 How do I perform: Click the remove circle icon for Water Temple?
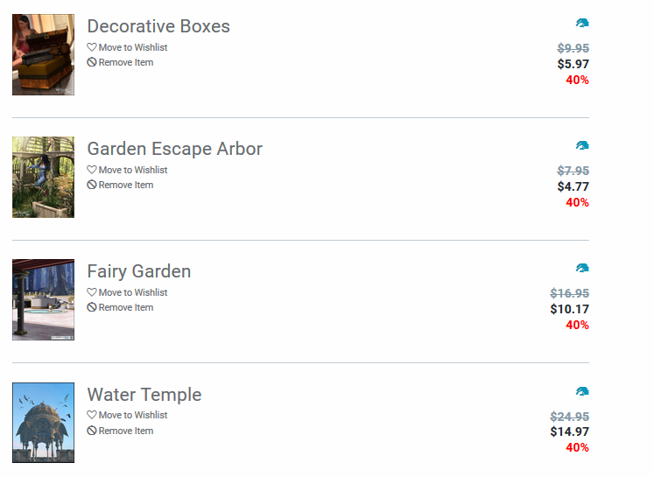click(92, 431)
